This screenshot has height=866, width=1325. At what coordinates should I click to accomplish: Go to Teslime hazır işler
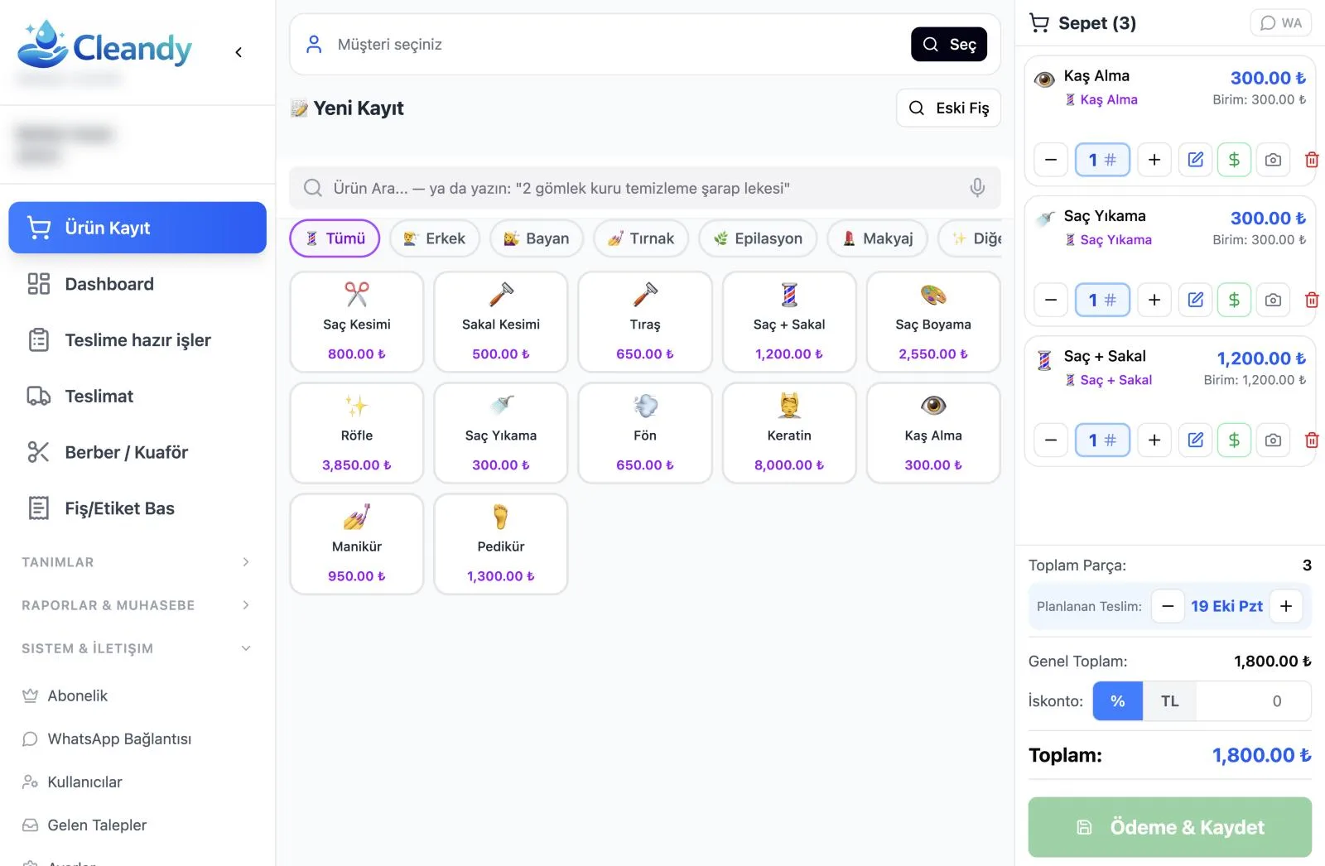tap(137, 340)
